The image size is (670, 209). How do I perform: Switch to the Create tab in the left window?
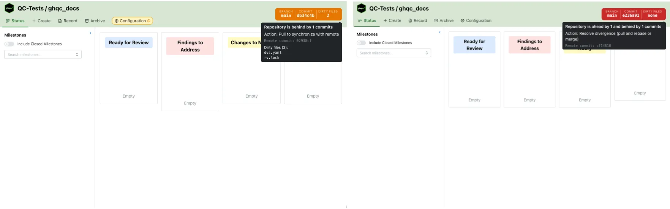[x=41, y=21]
